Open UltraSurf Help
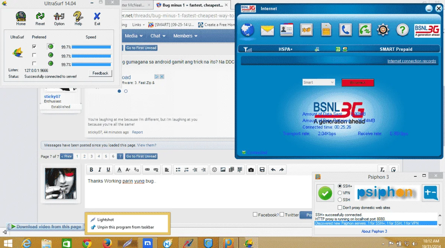This screenshot has height=248, width=445. [78, 19]
